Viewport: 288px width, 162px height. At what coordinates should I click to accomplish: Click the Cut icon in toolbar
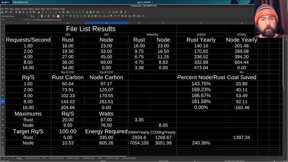pos(27,12)
